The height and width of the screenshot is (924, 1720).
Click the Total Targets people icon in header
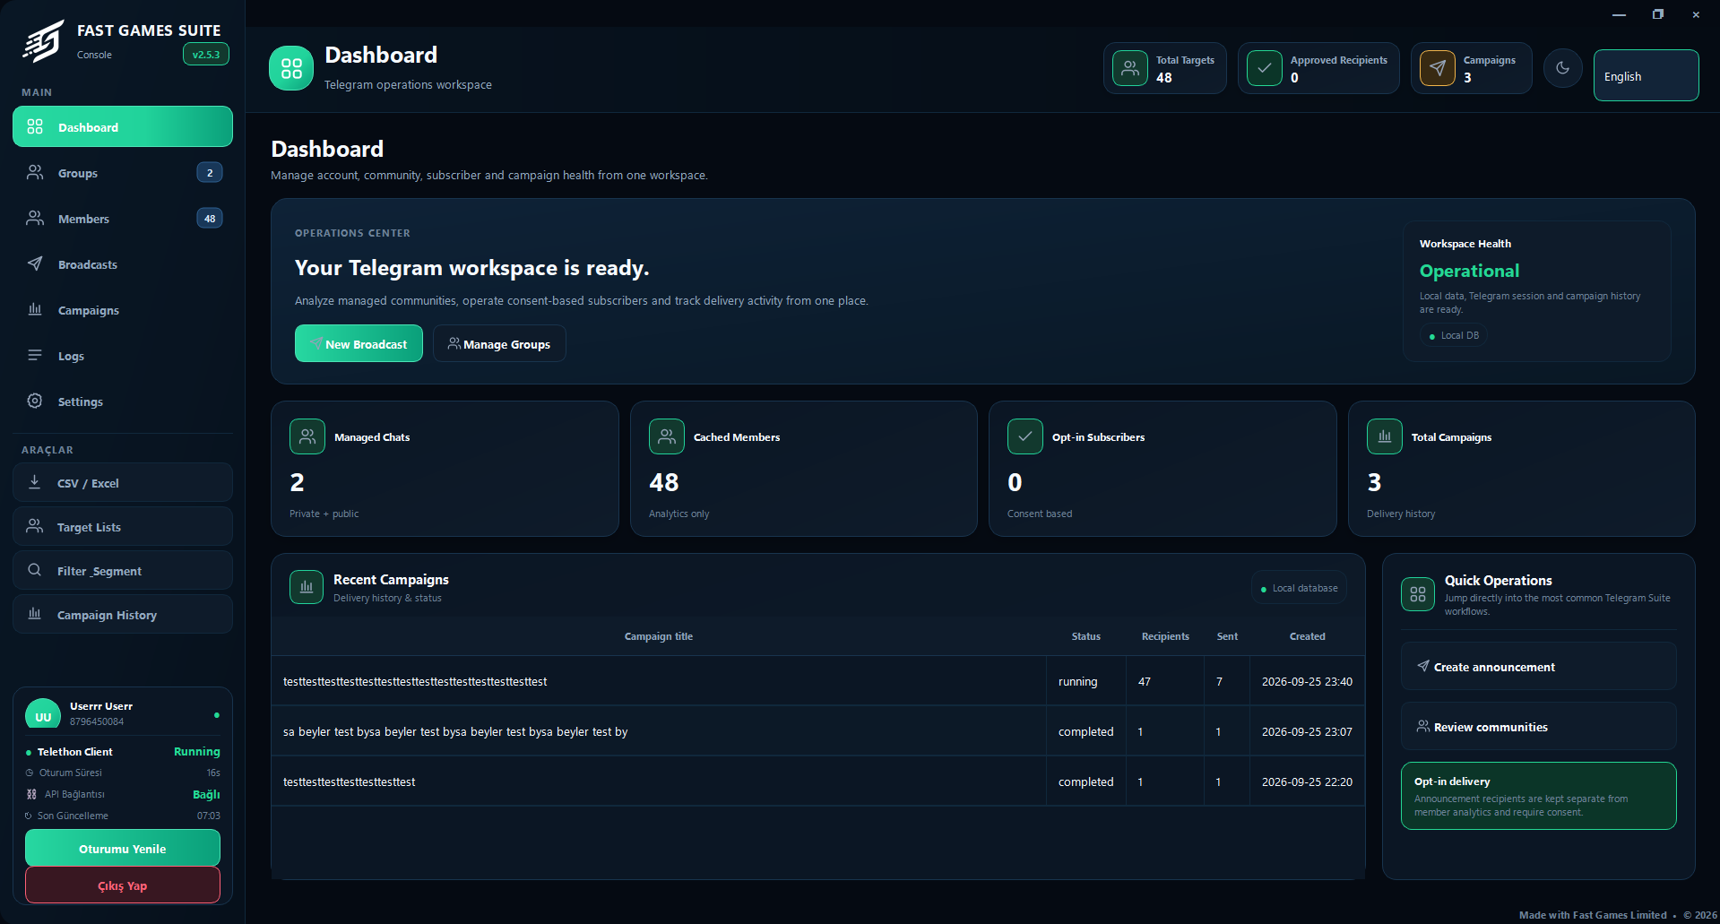tap(1130, 68)
